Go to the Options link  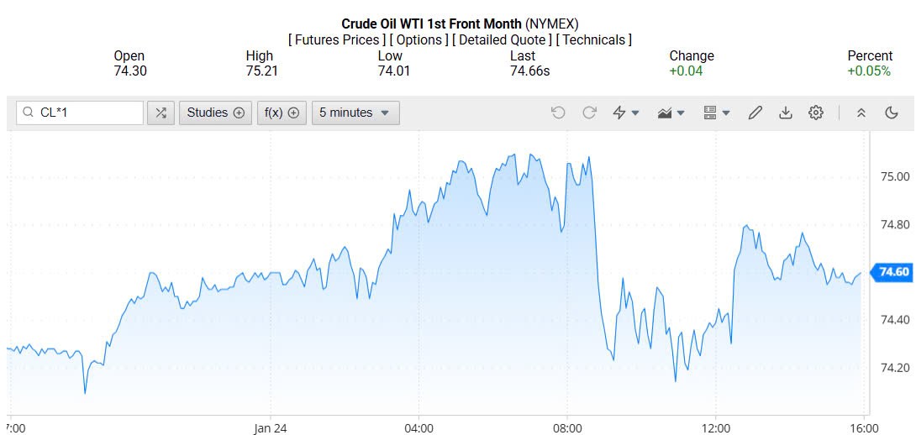(x=419, y=39)
